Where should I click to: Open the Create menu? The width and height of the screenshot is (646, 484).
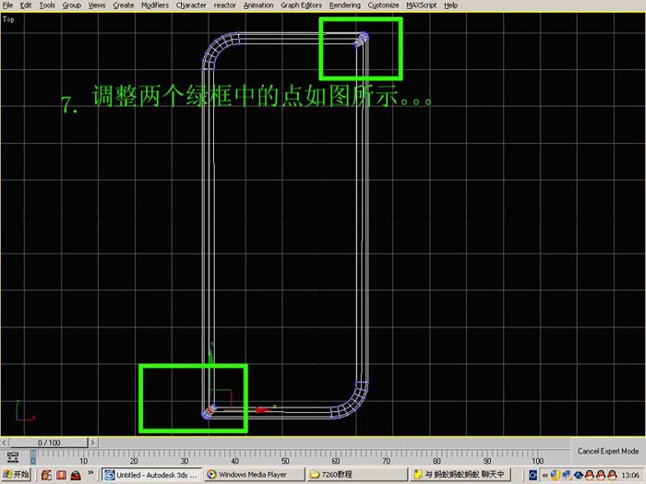click(x=123, y=5)
